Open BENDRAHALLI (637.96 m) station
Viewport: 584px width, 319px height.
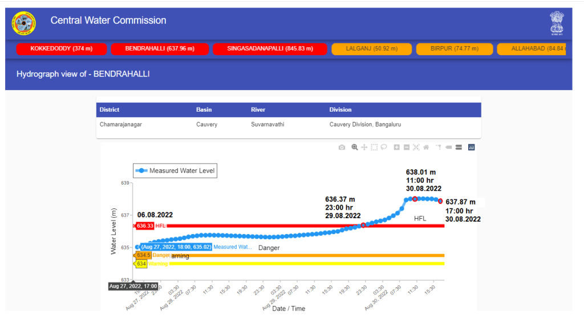coord(159,49)
